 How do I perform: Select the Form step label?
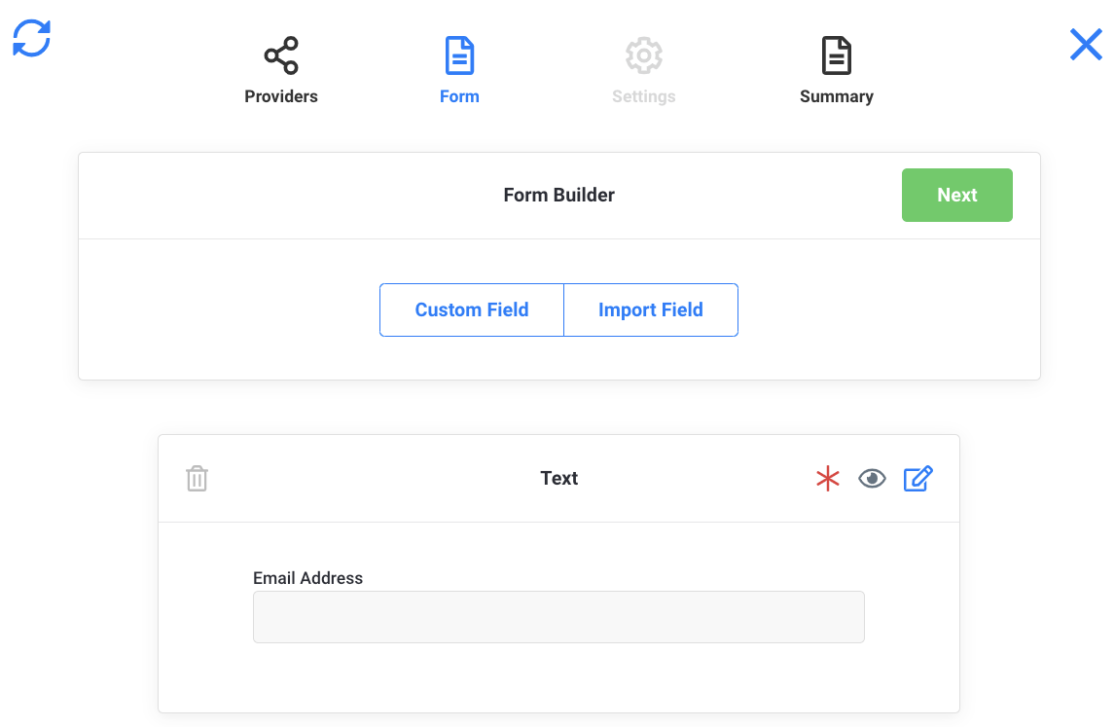[459, 96]
